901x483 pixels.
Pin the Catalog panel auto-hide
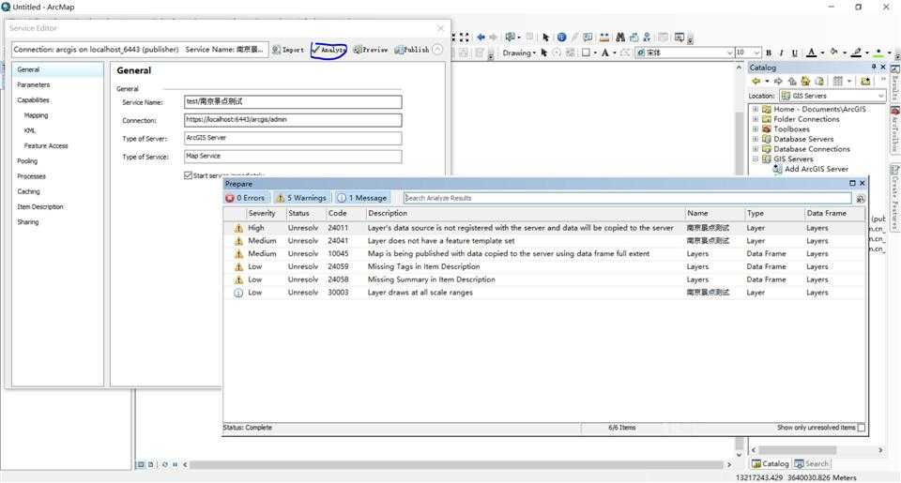coord(874,68)
